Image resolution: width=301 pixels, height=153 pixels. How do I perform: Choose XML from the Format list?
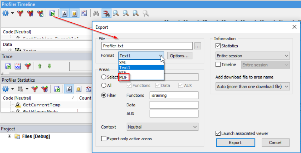123,63
